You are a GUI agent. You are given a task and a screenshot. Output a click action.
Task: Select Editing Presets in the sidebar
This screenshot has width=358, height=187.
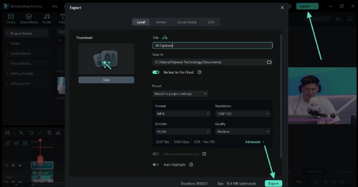[x=26, y=73]
